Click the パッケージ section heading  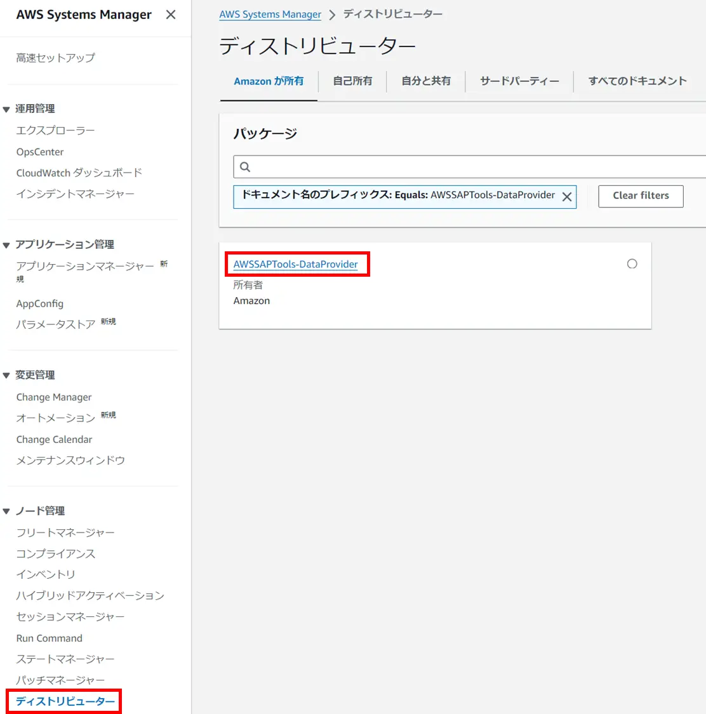tap(265, 134)
